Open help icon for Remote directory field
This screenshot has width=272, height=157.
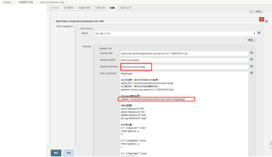point(252,66)
